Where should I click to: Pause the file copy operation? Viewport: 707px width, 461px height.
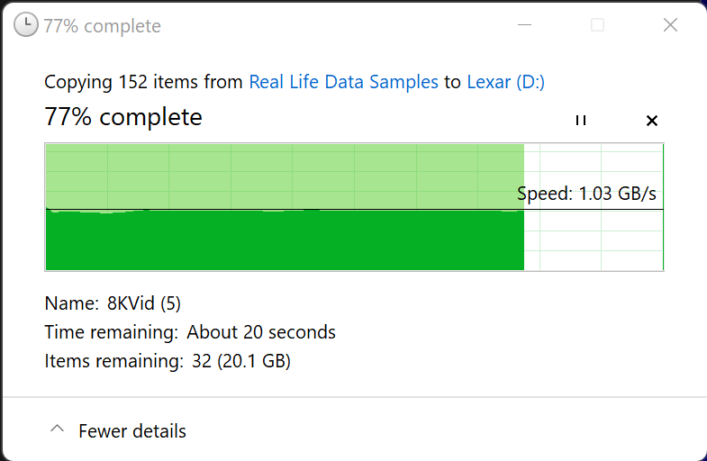581,121
